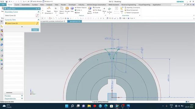Open the help icon beside command search
The height and width of the screenshot is (109, 195).
(x=193, y=5)
